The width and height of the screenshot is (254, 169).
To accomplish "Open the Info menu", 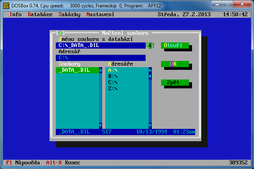I will (x=15, y=14).
